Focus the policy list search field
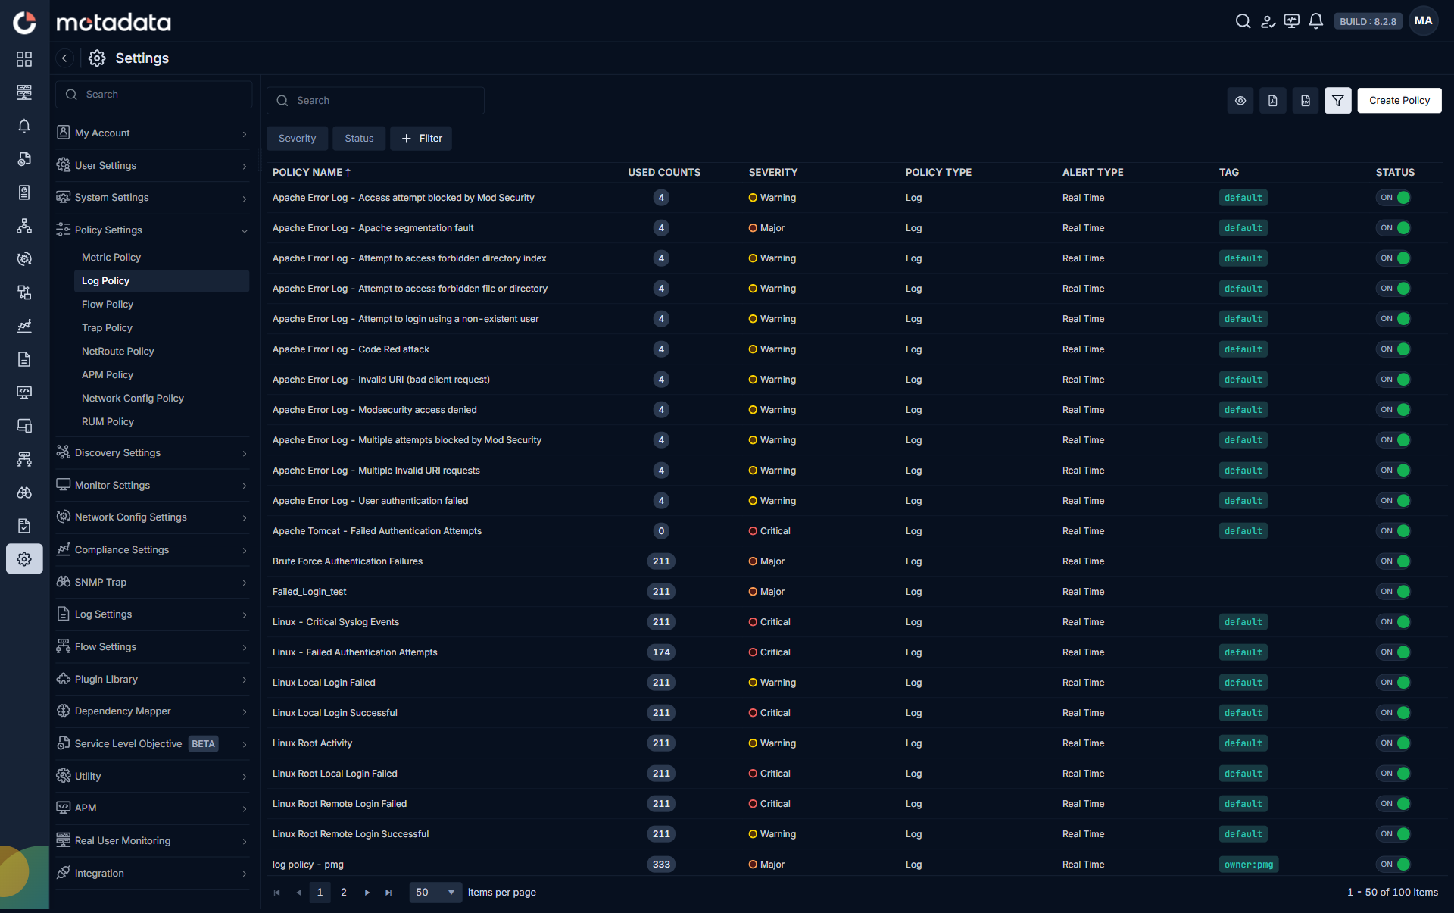1454x913 pixels. 375,101
